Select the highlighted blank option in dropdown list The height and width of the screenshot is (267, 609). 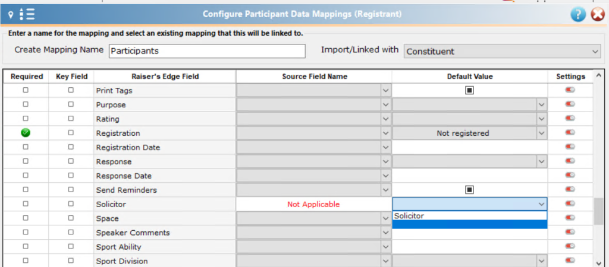(470, 224)
